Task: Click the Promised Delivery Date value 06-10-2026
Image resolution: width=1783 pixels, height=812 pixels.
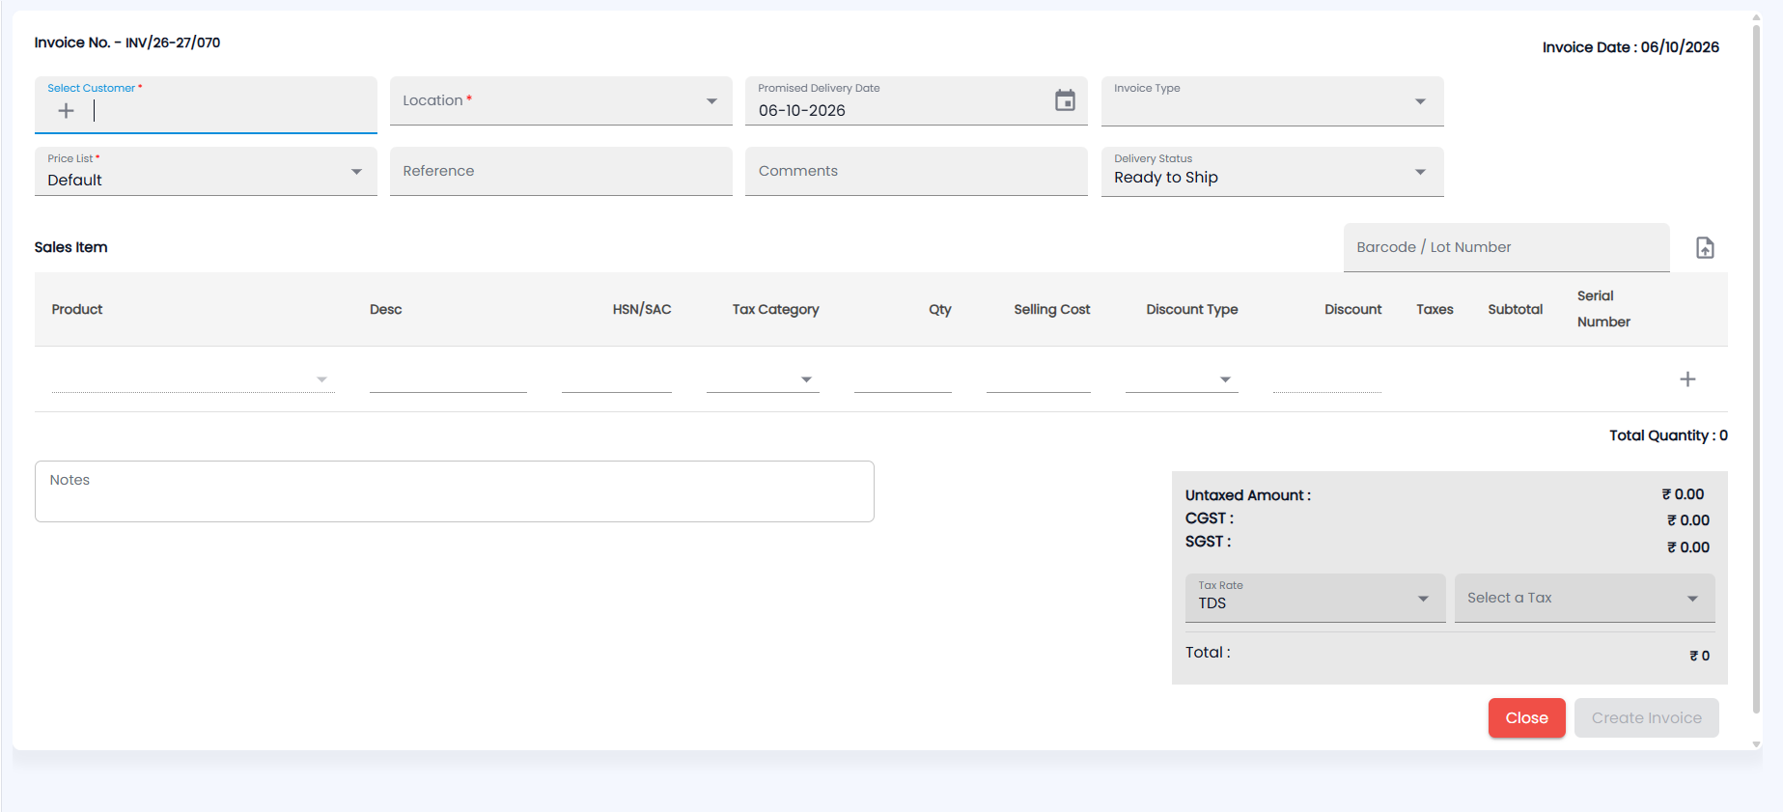Action: pos(802,111)
